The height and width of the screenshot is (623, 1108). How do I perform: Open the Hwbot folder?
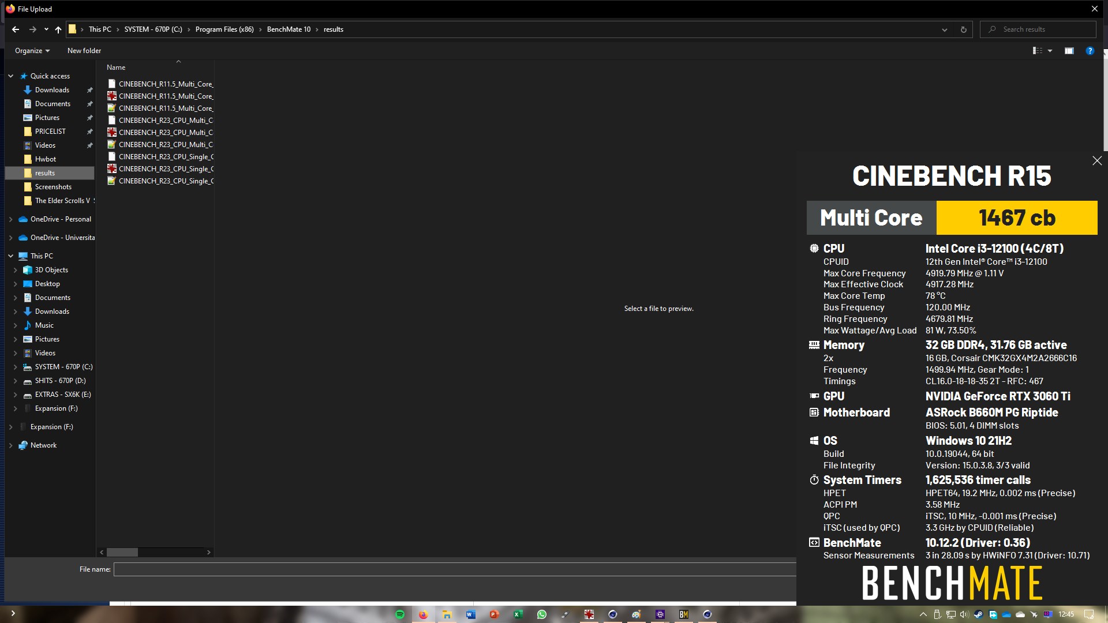[46, 159]
